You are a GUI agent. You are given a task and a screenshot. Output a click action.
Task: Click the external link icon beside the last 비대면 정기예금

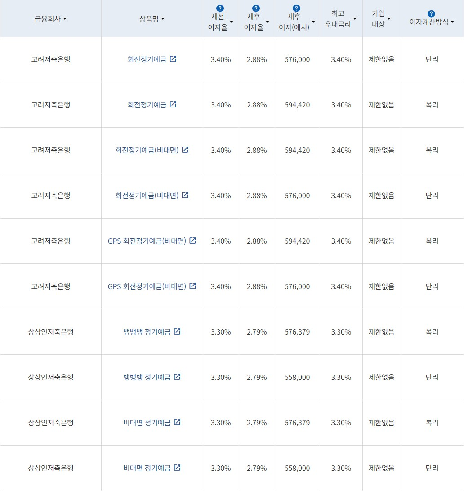[178, 468]
